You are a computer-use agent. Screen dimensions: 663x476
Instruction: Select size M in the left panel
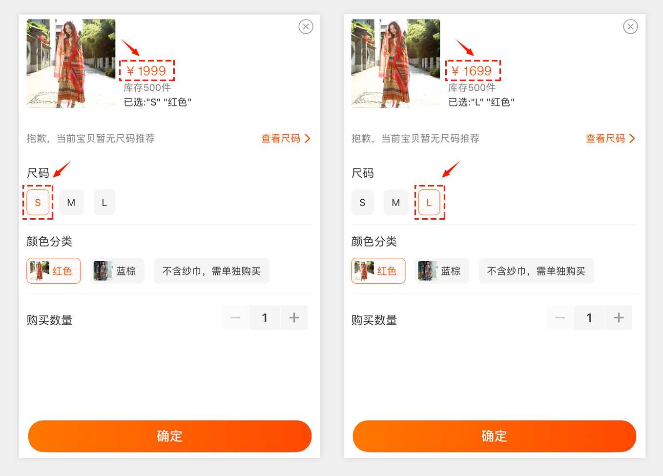point(71,202)
